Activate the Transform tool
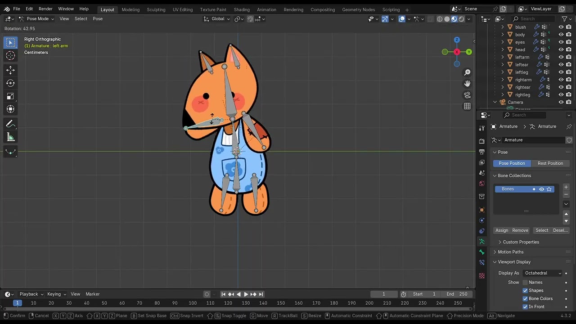This screenshot has height=324, width=576. point(10,109)
